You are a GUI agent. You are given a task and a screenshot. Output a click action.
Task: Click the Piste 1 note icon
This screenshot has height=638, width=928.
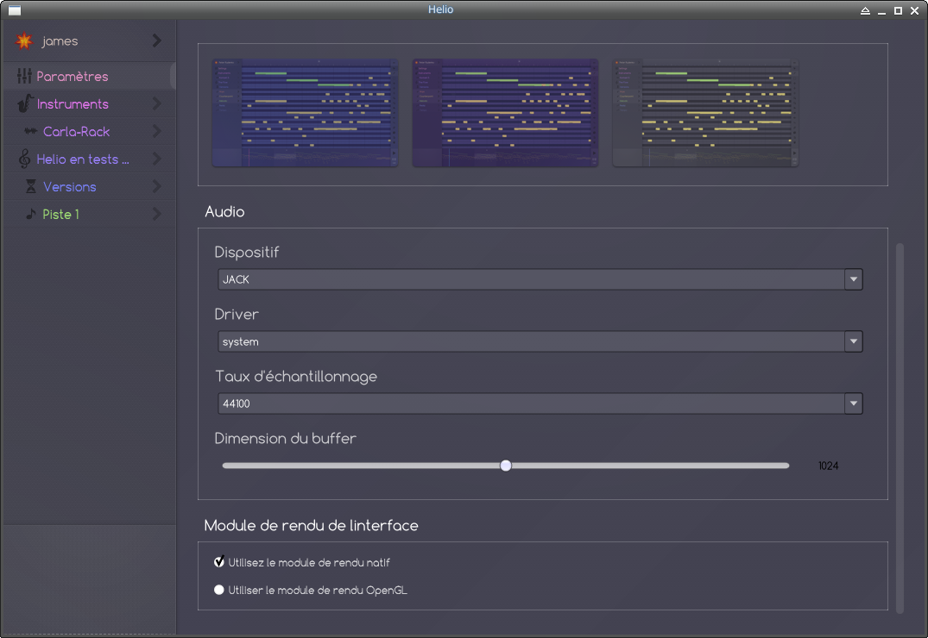click(31, 214)
